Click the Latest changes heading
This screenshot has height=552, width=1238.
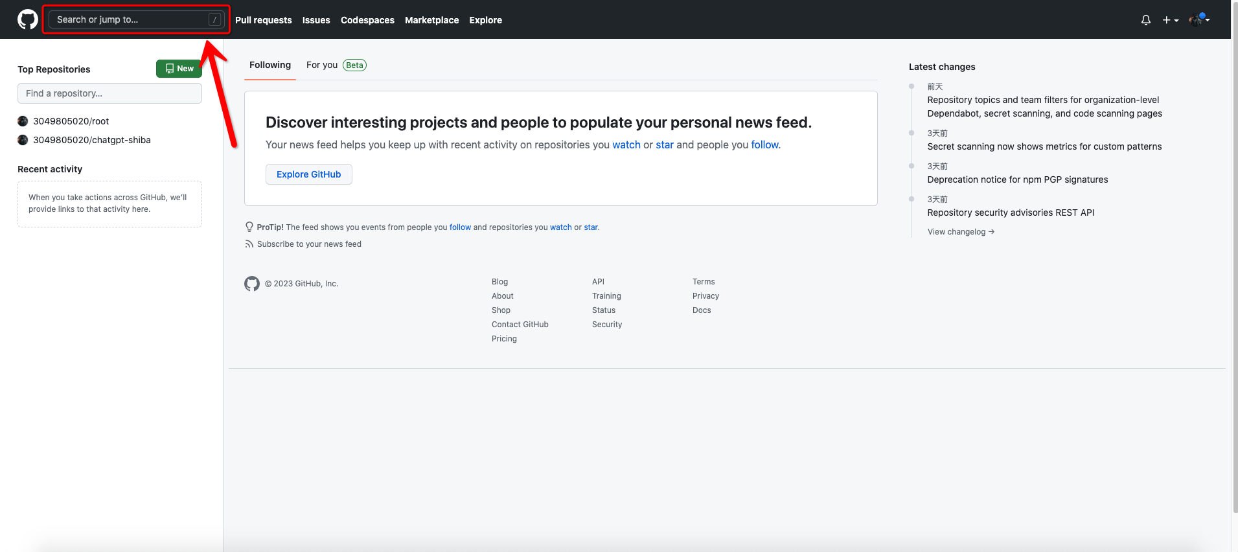pos(942,67)
